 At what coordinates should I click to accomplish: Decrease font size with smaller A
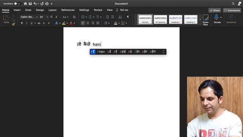[x=57, y=17]
